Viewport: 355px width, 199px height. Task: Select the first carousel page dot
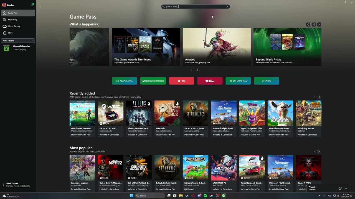(192, 70)
